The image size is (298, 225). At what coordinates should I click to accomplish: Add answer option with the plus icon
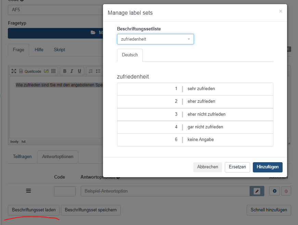click(274, 191)
